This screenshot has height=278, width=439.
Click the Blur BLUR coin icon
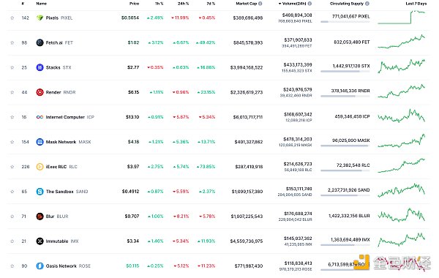40,217
